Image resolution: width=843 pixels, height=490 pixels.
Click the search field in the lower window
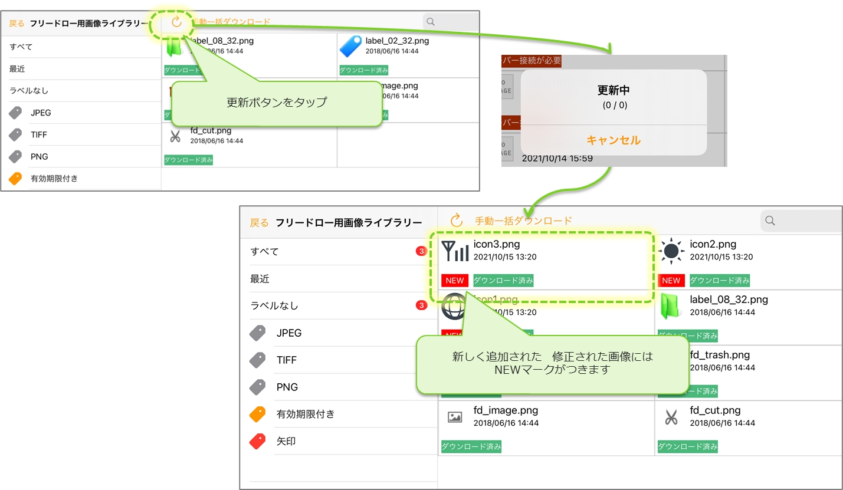801,221
